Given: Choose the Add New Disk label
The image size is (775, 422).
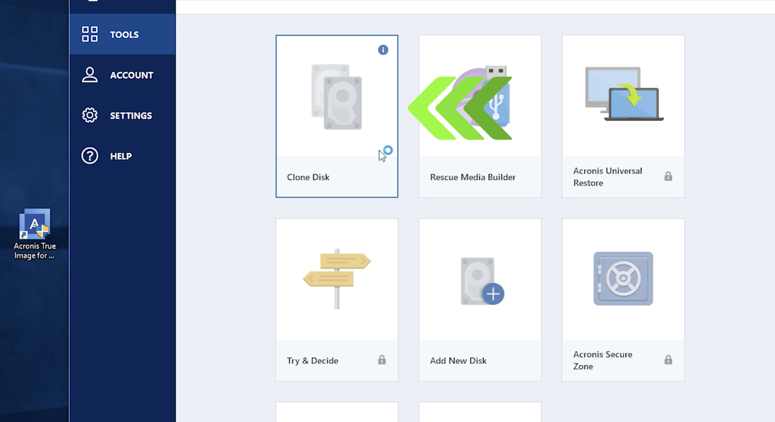Looking at the screenshot, I should click(458, 361).
